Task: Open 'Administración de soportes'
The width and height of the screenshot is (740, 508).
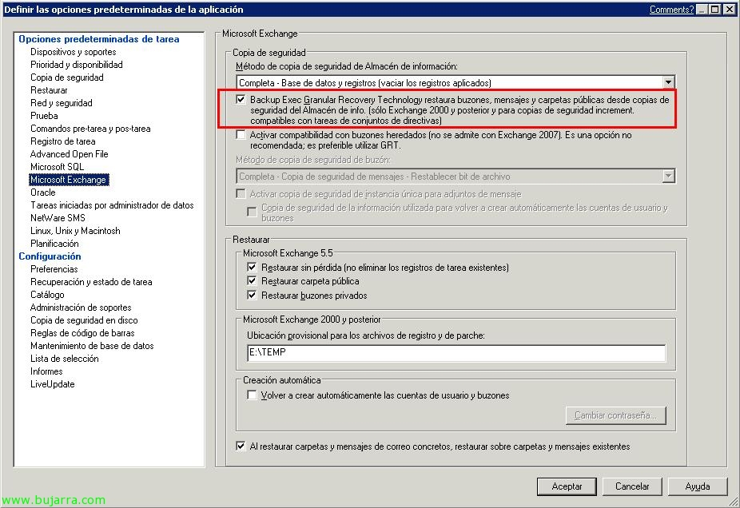Action: click(x=82, y=307)
